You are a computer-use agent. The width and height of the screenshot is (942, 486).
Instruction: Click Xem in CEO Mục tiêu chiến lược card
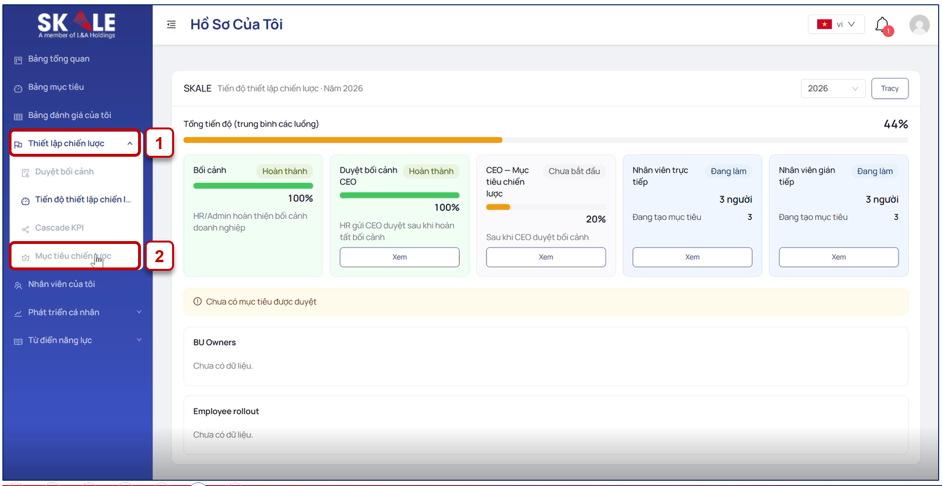pos(546,257)
